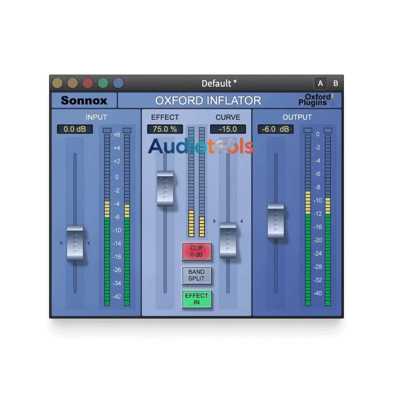Switch to preset slot B
This screenshot has width=393, height=393.
[335, 83]
